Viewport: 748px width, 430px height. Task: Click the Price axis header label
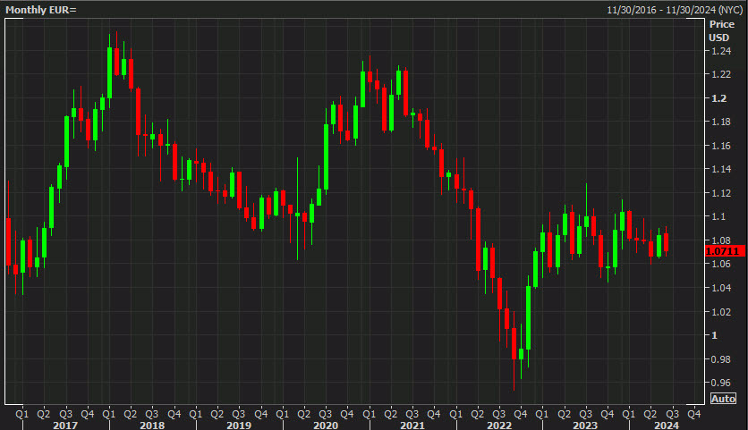coord(722,24)
